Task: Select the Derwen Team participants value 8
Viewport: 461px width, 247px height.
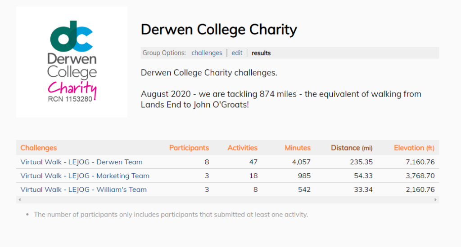Action: [207, 162]
